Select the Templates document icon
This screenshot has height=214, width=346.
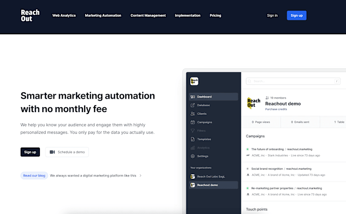tap(193, 139)
